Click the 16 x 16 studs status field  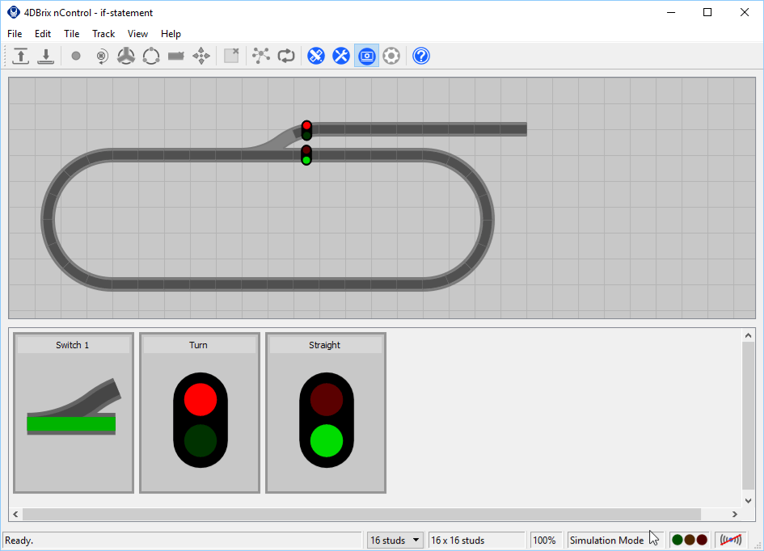[x=476, y=540]
